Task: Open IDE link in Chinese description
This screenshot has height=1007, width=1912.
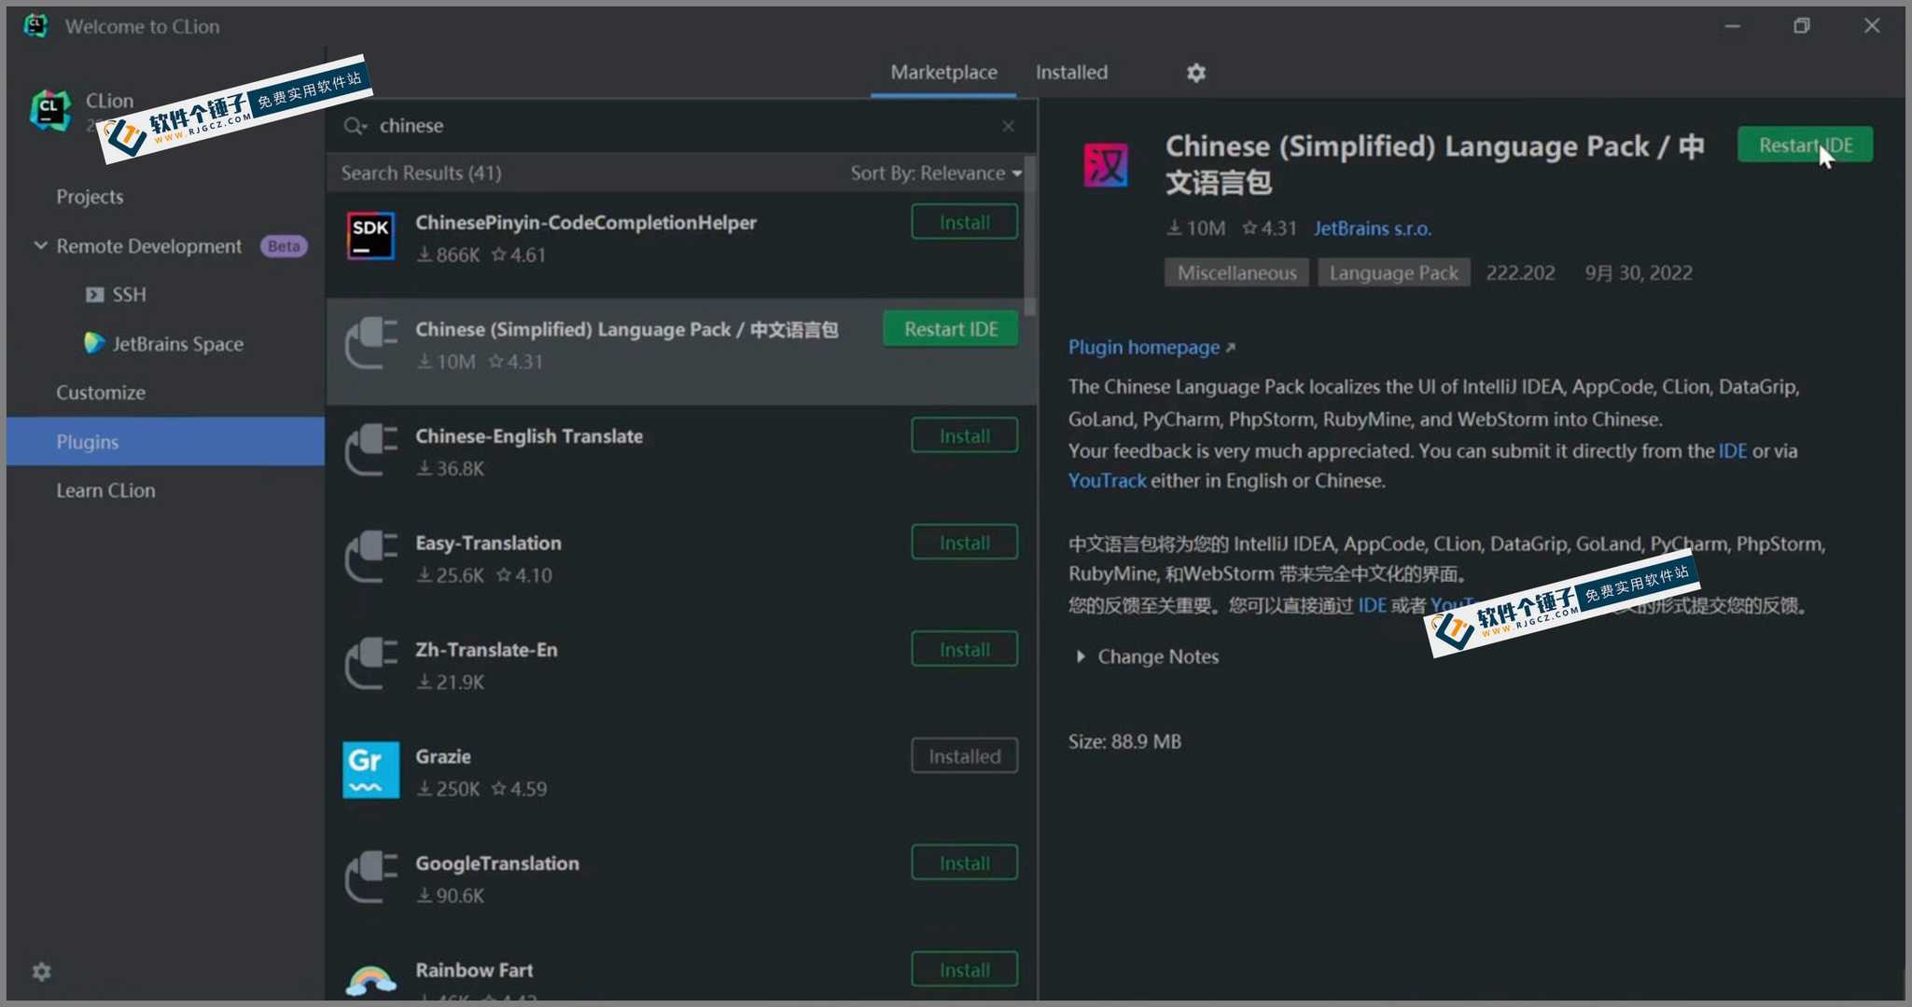Action: [1372, 605]
